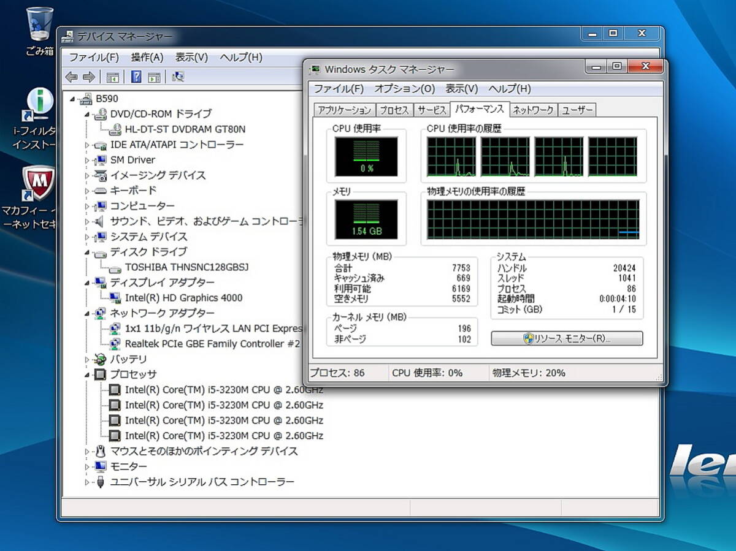Expand the イメージング デバイス node
The image size is (736, 551).
pos(87,175)
